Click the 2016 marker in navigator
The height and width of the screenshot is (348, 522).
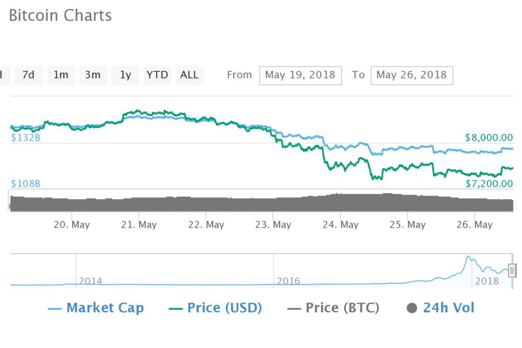click(x=289, y=281)
